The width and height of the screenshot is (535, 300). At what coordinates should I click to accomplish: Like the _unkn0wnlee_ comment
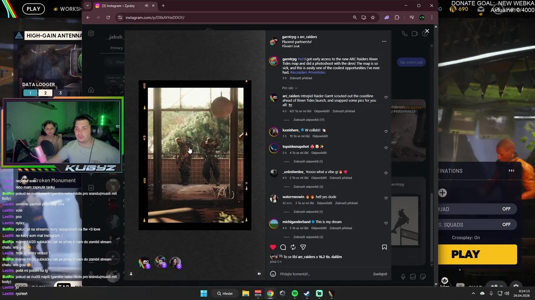(386, 173)
